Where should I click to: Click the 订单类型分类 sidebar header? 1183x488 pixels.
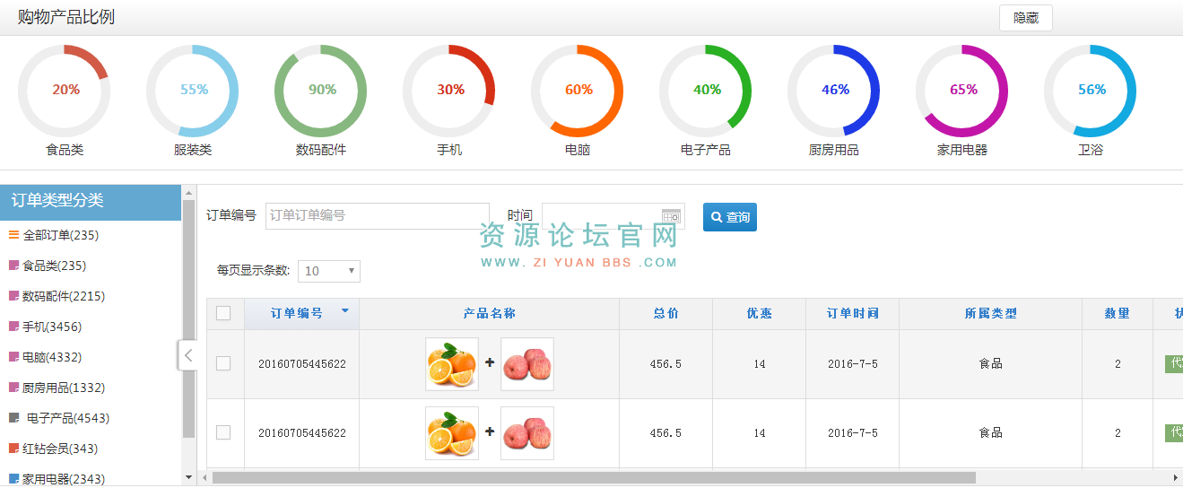point(91,202)
